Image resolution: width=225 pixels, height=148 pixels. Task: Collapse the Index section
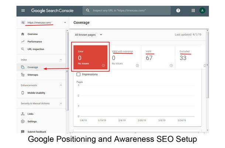coord(61,60)
